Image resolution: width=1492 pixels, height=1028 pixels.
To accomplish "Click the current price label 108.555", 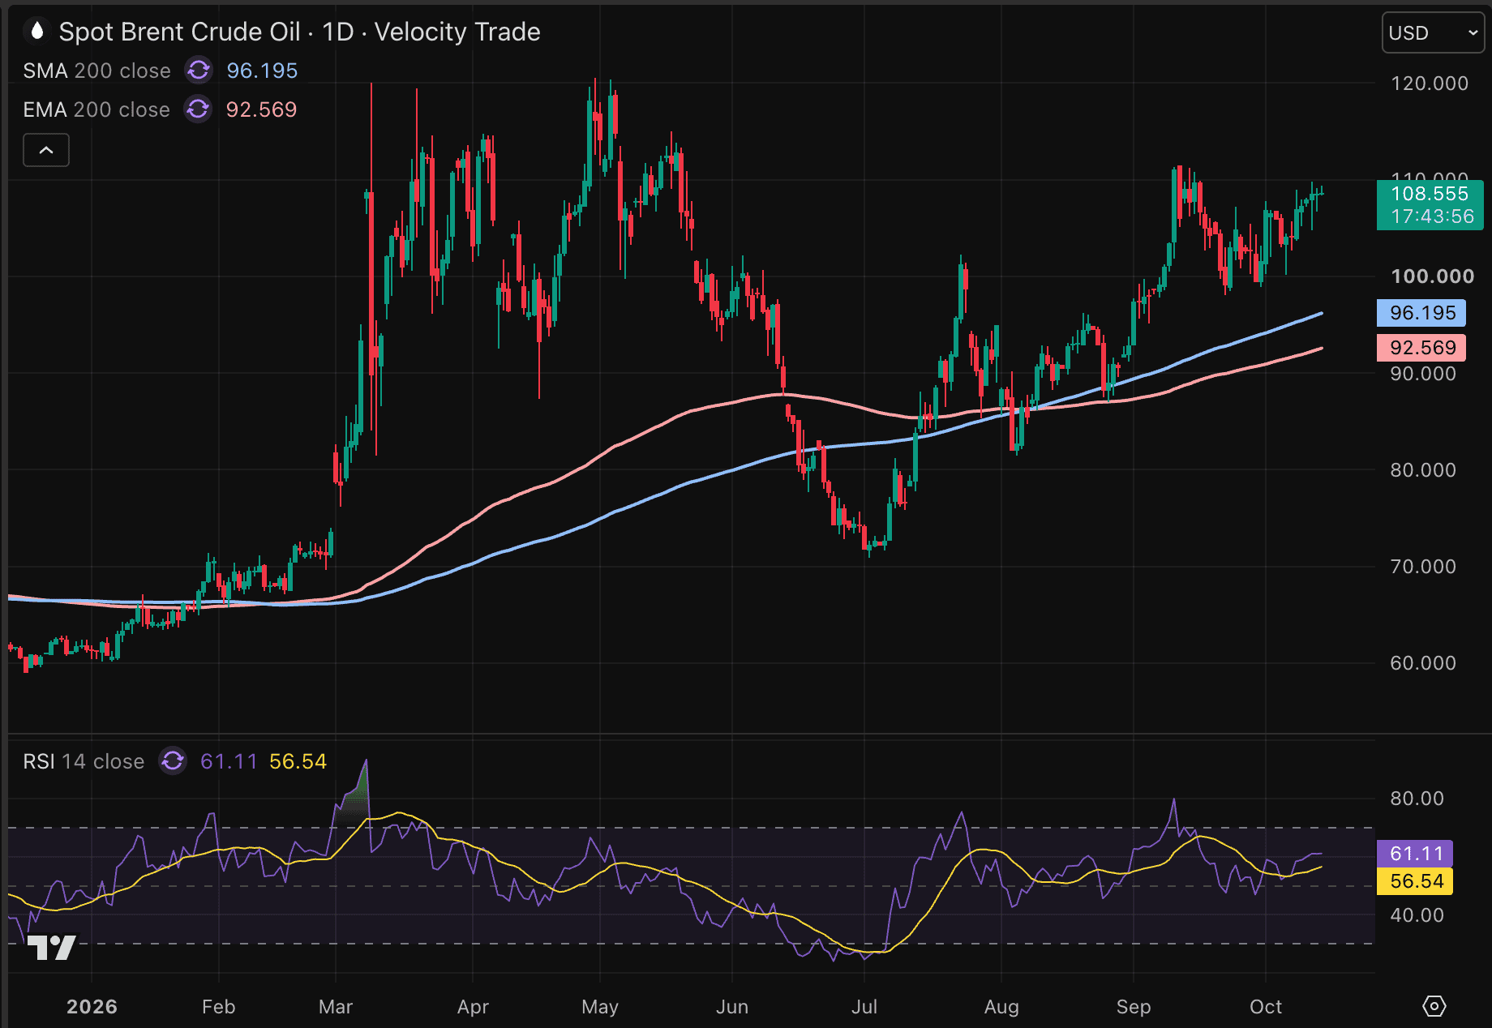I will (x=1430, y=204).
